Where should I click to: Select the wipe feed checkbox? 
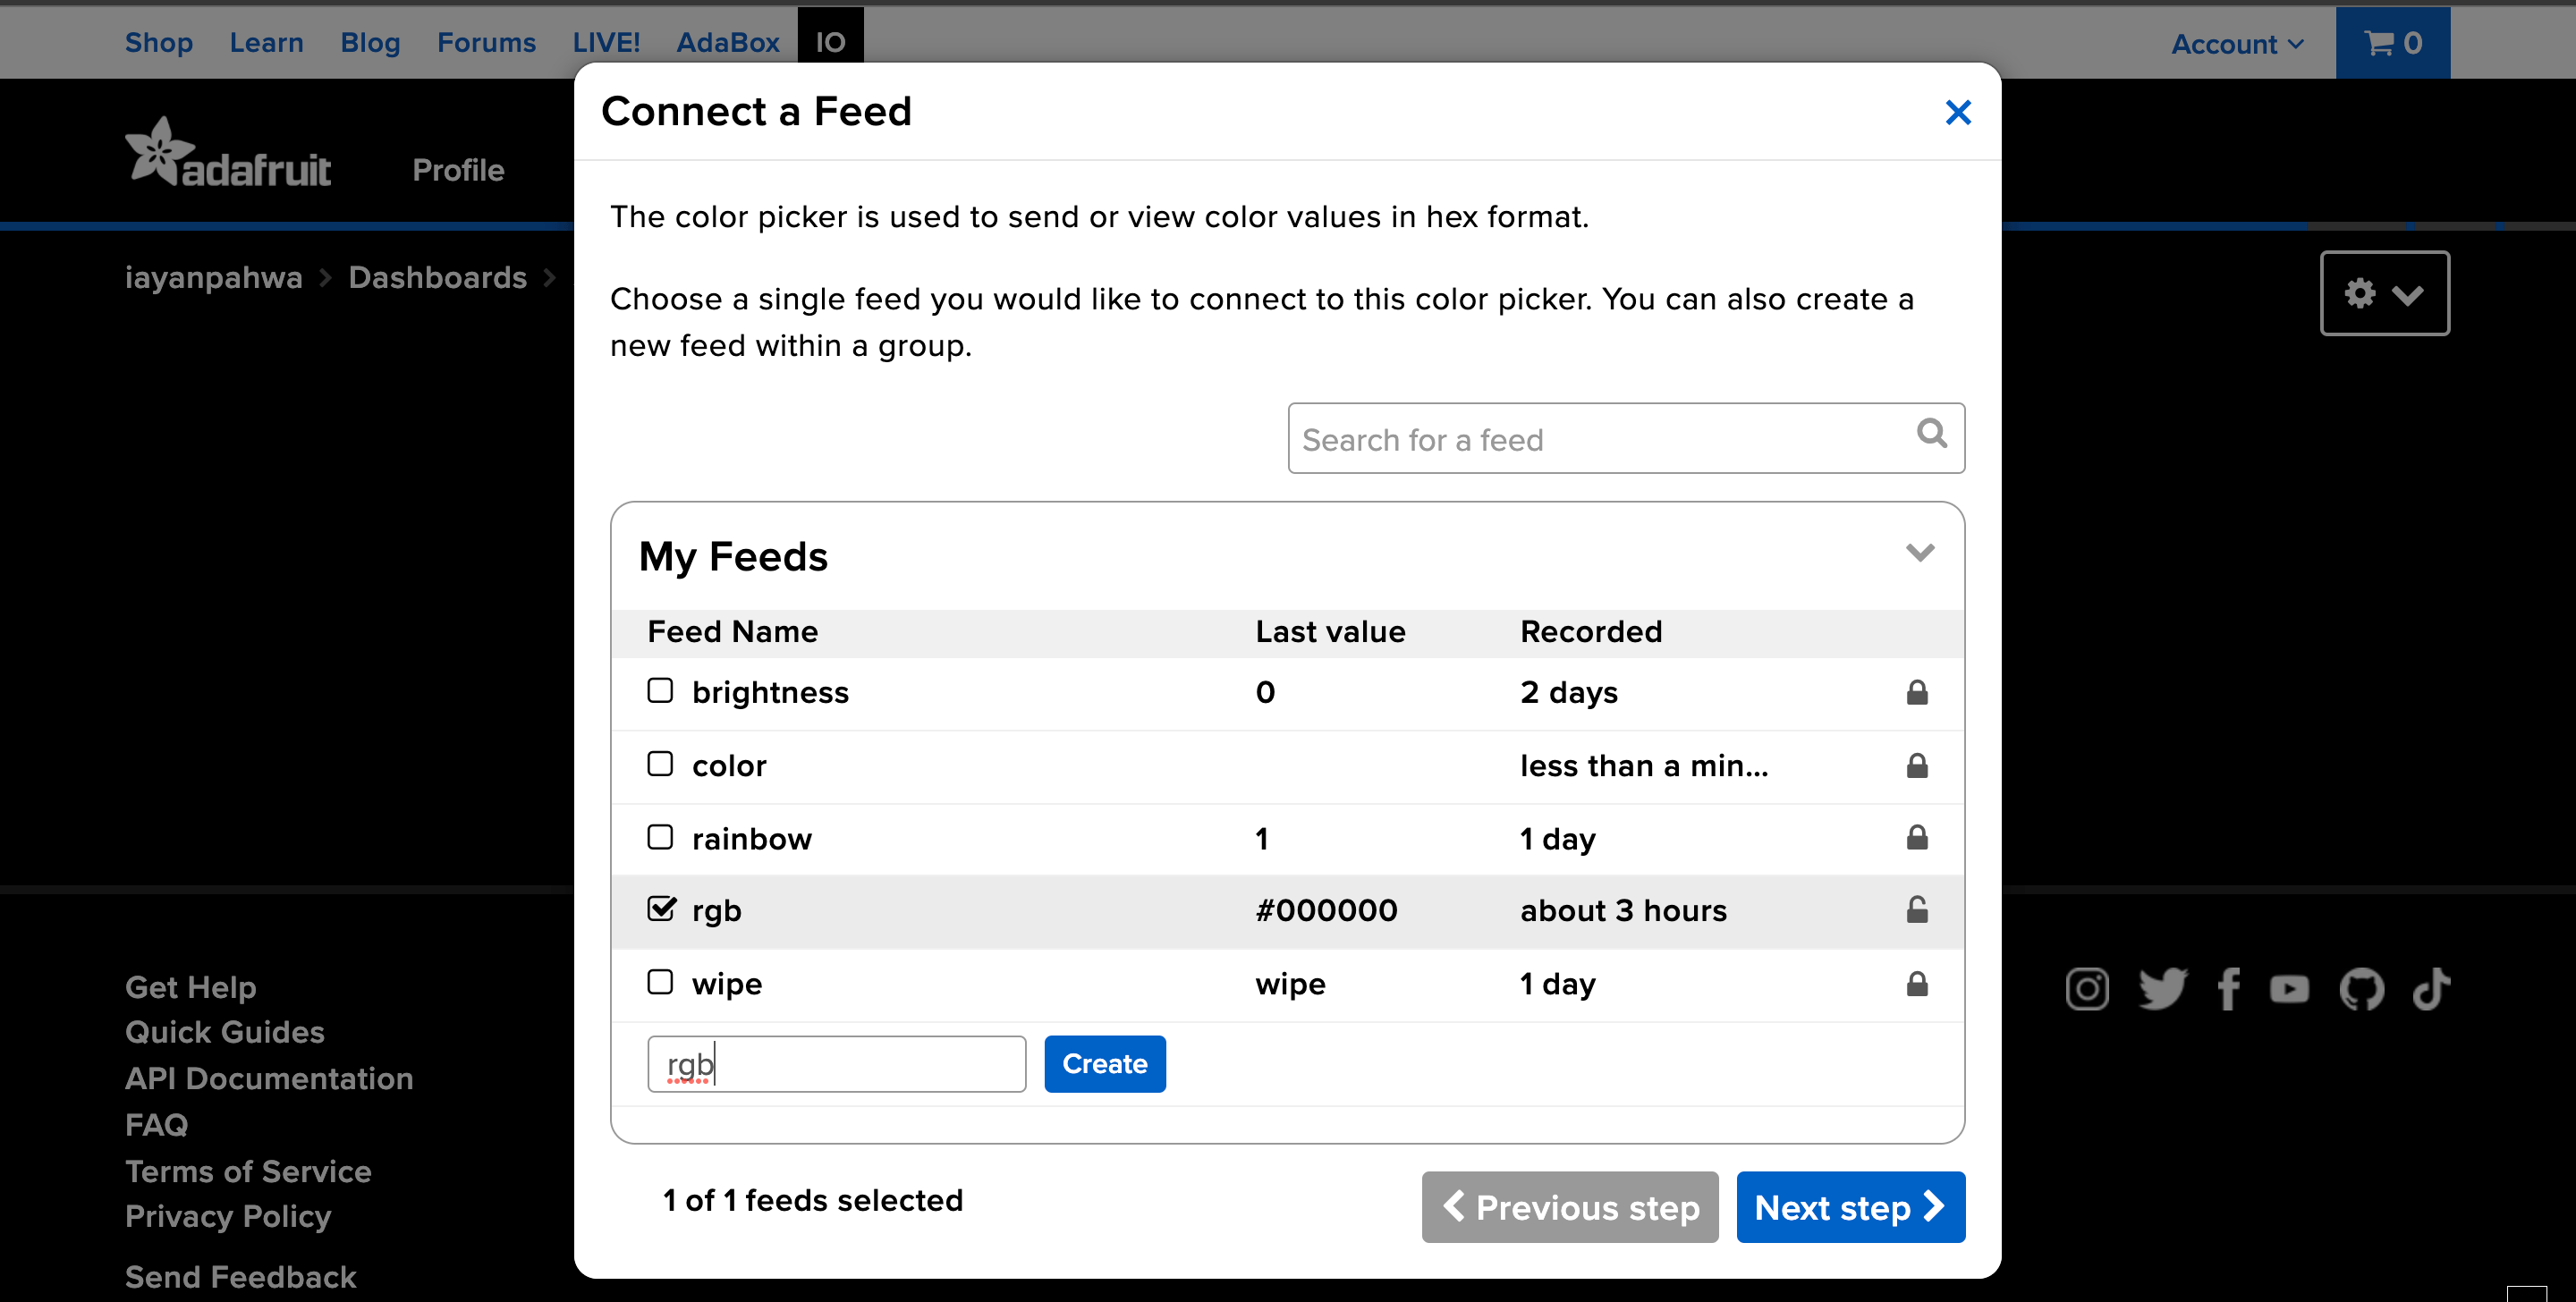click(660, 983)
